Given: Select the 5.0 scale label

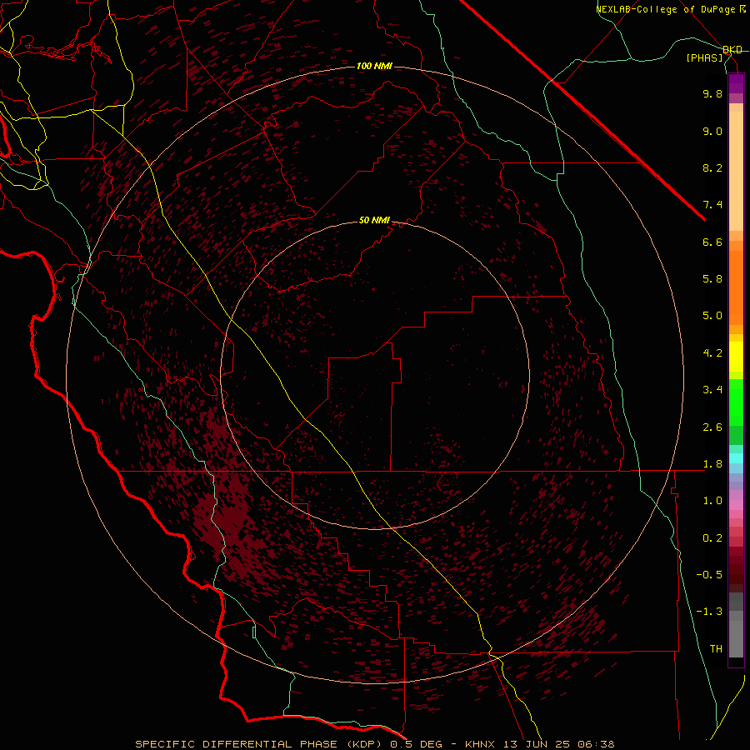Looking at the screenshot, I should click(x=712, y=316).
